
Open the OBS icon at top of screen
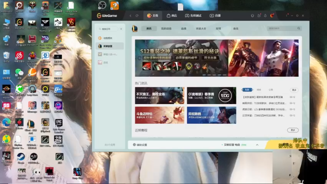pyautogui.click(x=102, y=5)
